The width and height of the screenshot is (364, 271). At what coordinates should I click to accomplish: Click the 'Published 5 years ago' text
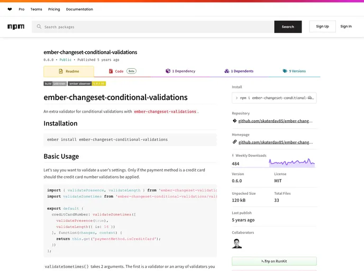tap(98, 60)
